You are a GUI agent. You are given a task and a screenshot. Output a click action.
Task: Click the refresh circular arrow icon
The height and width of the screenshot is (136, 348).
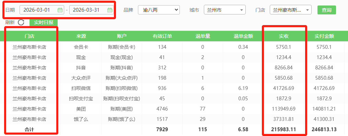tap(21, 22)
